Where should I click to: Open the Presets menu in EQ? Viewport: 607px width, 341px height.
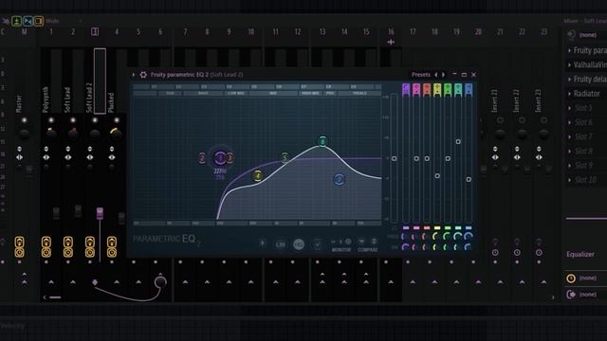pos(421,75)
